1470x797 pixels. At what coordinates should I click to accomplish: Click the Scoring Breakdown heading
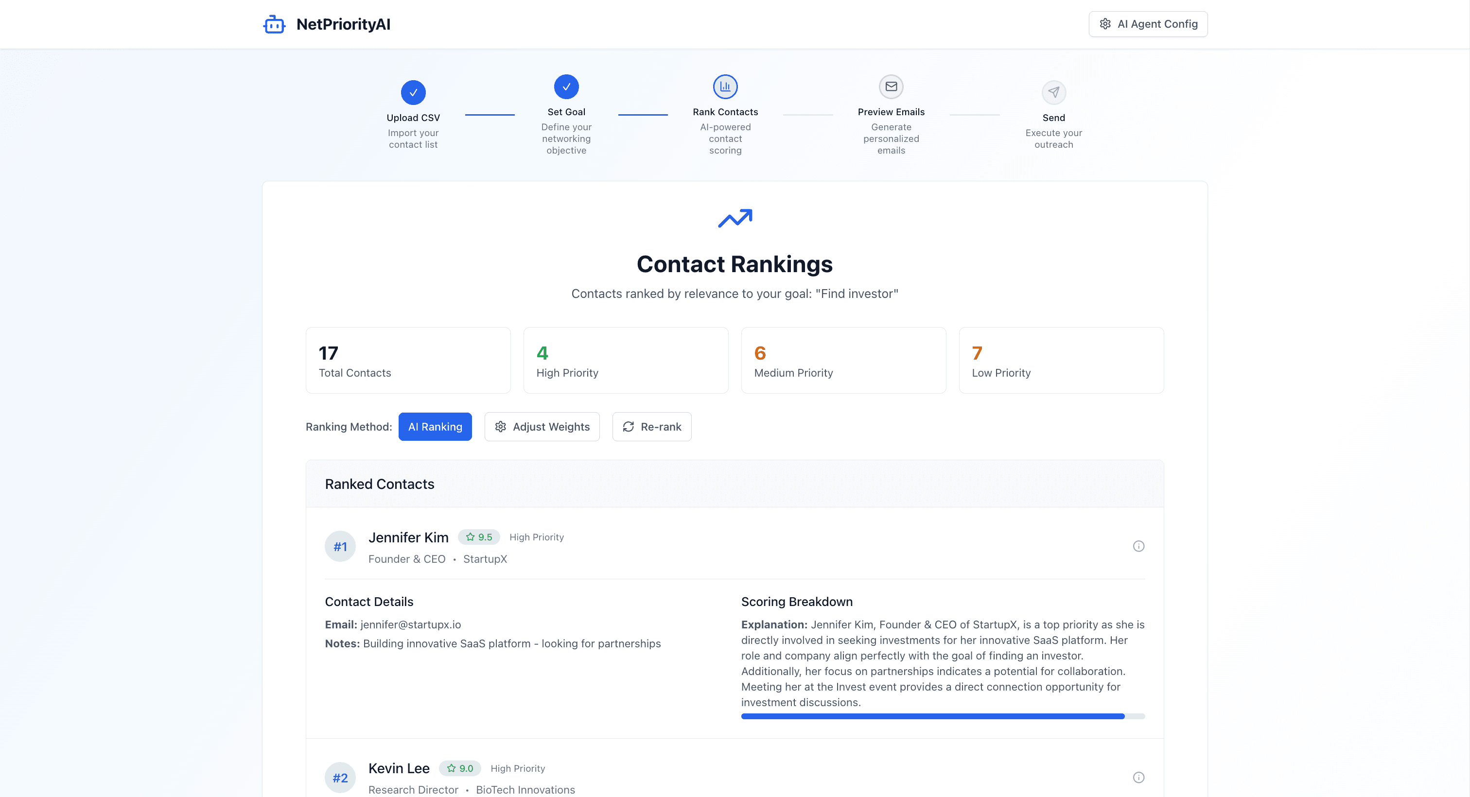click(797, 601)
